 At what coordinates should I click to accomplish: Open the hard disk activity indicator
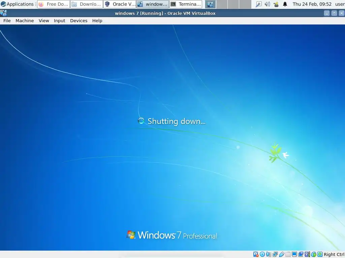[x=256, y=254]
